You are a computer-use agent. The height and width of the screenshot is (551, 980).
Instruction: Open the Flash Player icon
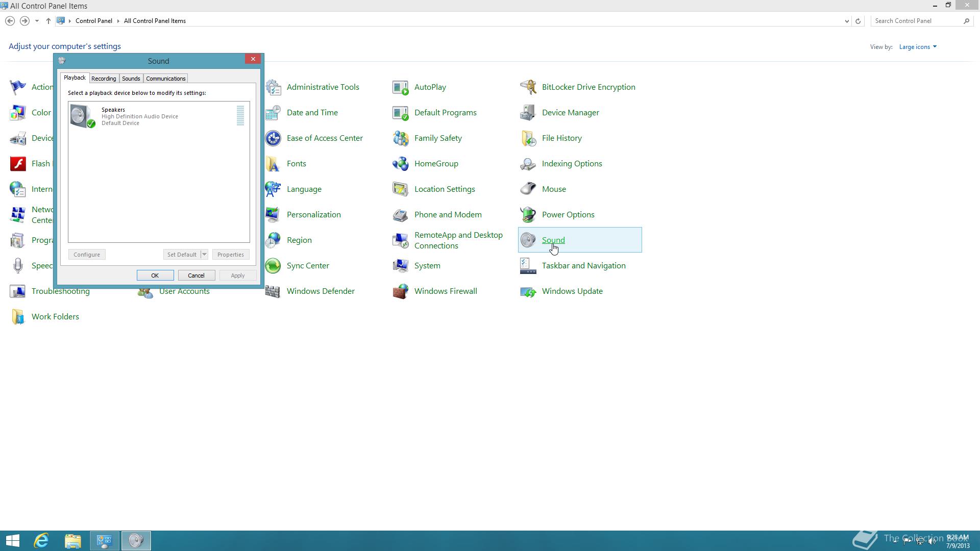point(18,164)
